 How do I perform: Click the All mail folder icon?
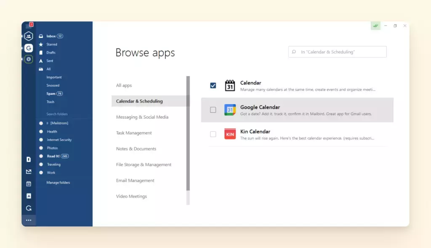[41, 69]
